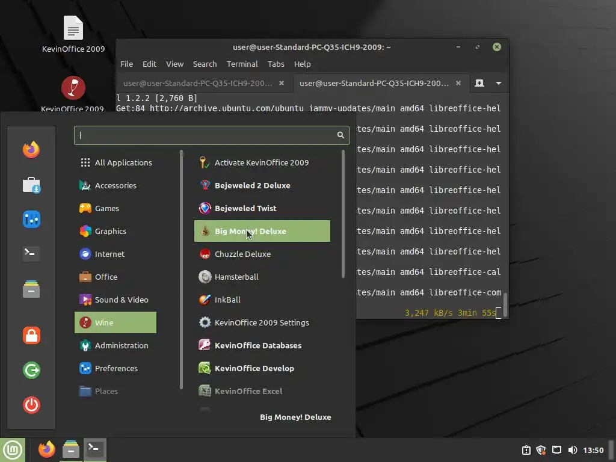616x462 pixels.
Task: Click the application list scrollbar
Action: [343, 214]
